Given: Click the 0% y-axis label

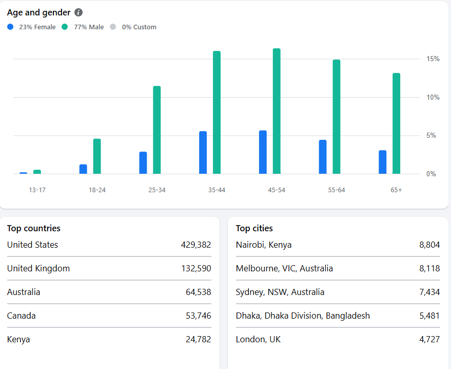Looking at the screenshot, I should (x=431, y=174).
